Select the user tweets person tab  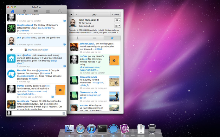point(78,38)
